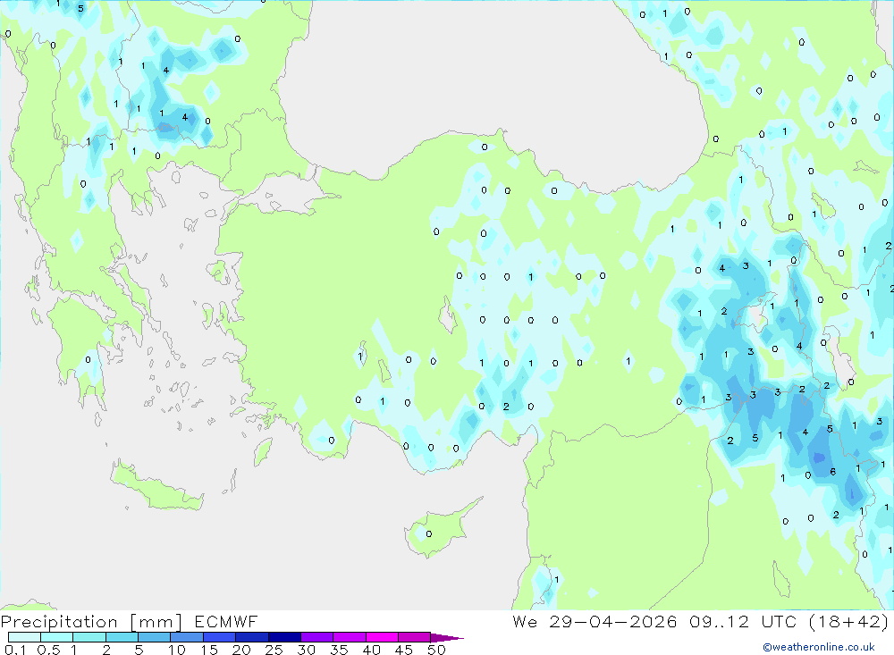The image size is (894, 655).
Task: Click the 'ECMWF' model label
Action: point(226,621)
